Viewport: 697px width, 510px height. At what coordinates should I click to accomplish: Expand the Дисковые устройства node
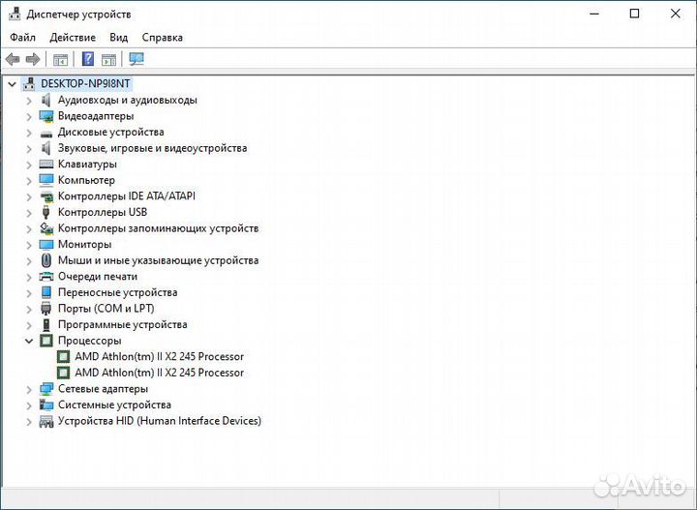[29, 133]
